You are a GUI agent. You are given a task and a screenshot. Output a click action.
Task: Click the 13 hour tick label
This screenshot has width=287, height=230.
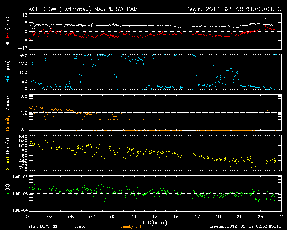155,217
